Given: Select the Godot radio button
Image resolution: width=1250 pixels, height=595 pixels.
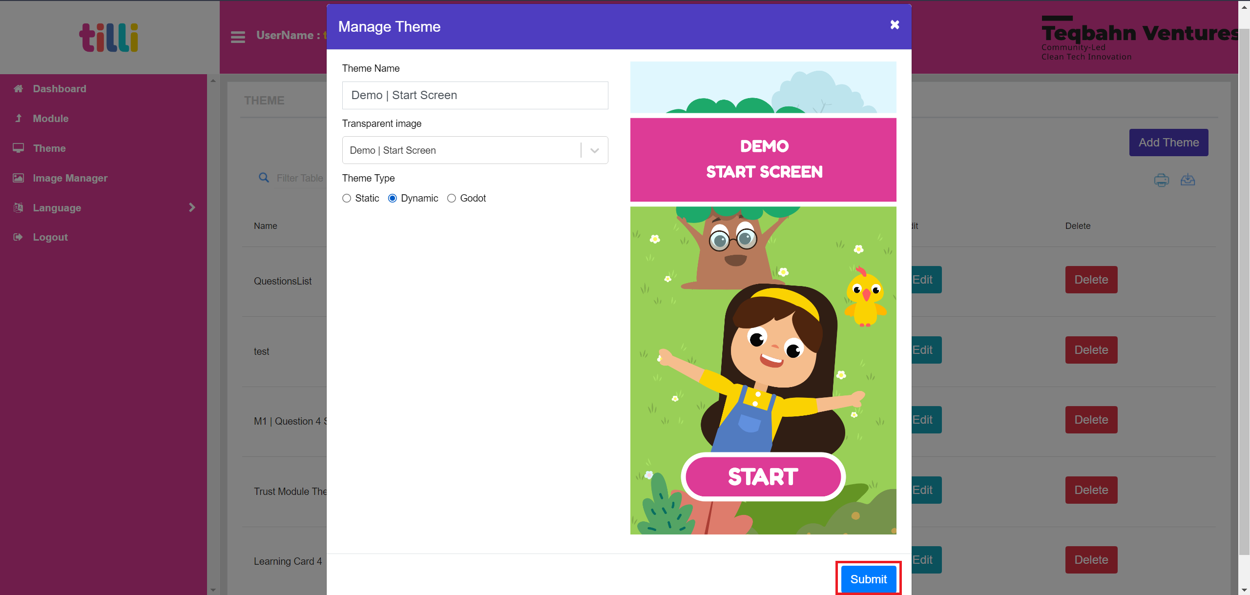Looking at the screenshot, I should [451, 198].
